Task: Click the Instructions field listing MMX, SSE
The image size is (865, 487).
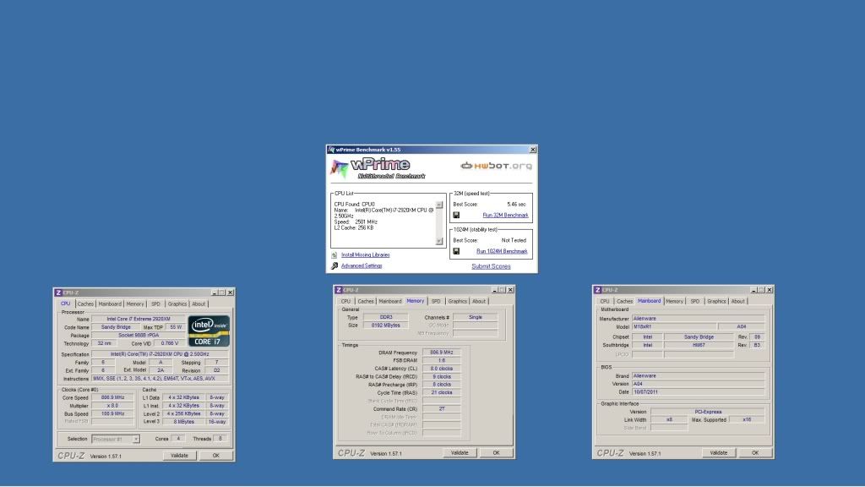Action: point(160,379)
